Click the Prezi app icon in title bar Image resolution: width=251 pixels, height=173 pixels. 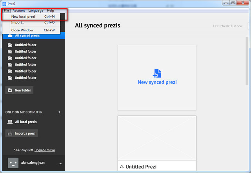point(4,3)
